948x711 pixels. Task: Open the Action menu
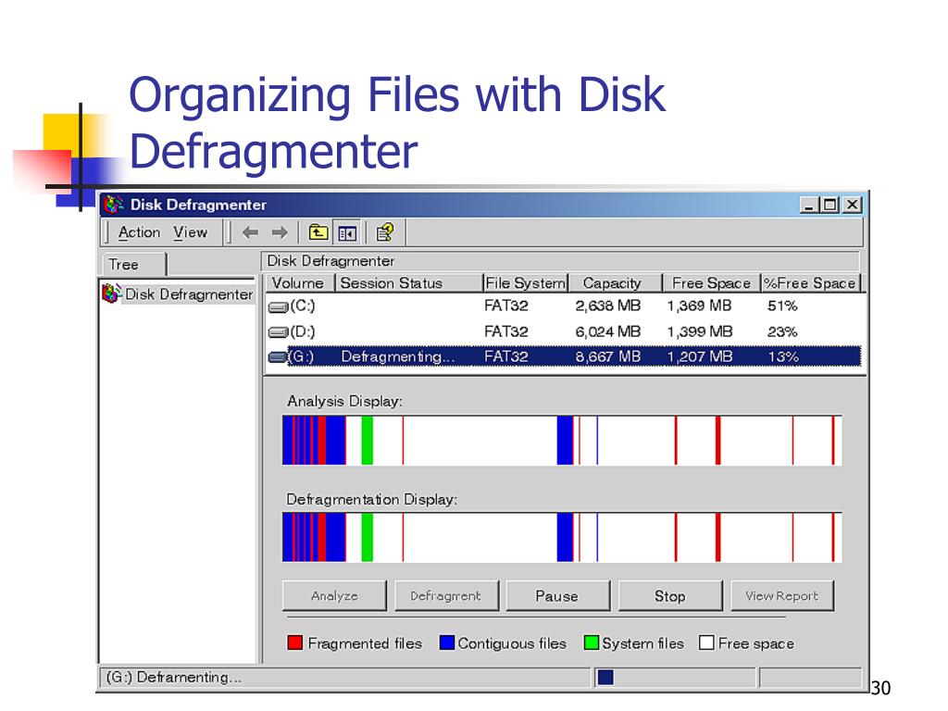pos(140,232)
